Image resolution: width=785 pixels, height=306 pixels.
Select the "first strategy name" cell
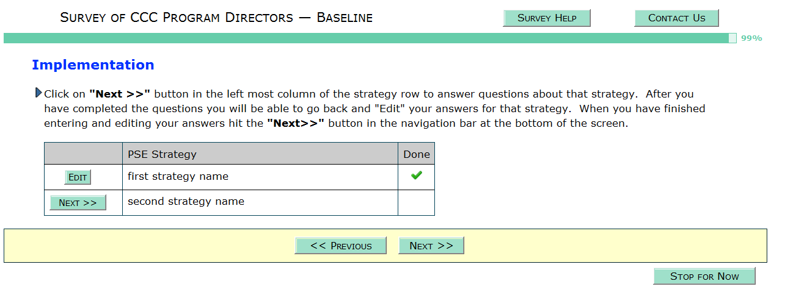click(260, 177)
